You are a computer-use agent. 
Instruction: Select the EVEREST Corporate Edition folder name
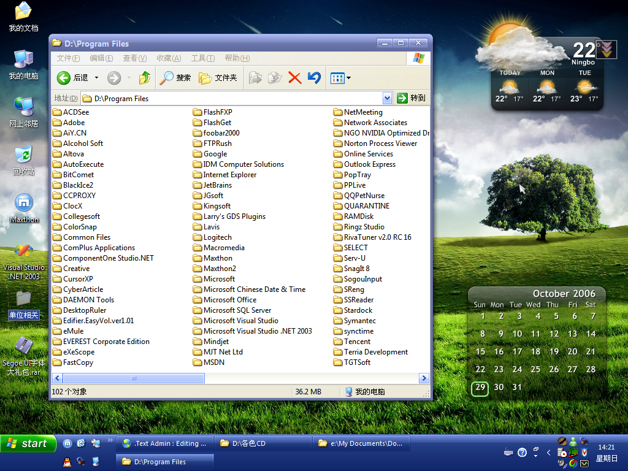click(x=106, y=341)
